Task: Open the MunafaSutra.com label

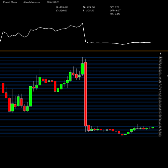Action: (x=32, y=2)
